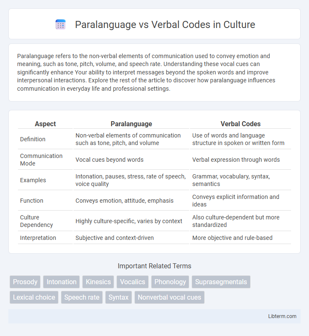309x336 pixels.
Task: Choose the Phonology related term tag
Action: point(170,282)
